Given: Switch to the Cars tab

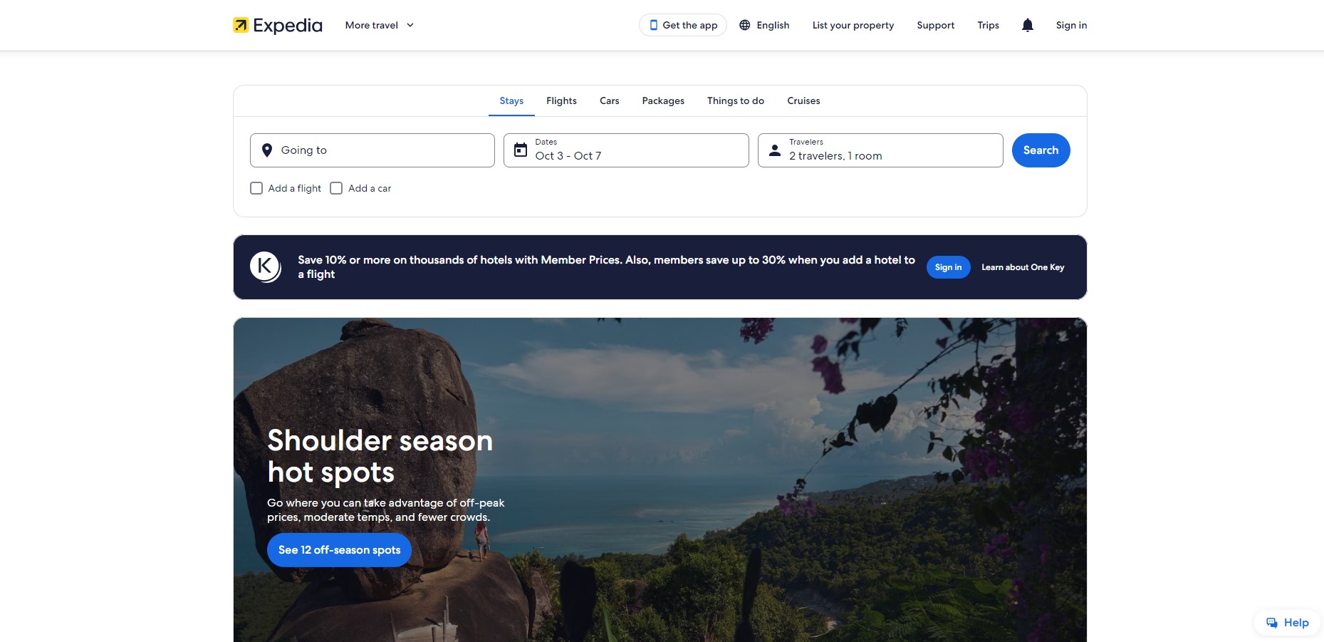Looking at the screenshot, I should 610,100.
